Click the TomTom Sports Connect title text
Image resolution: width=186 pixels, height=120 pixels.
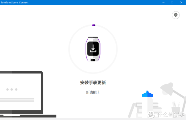15,2
